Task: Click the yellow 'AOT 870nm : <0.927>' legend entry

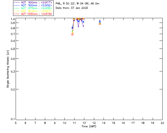Action: (33, 11)
